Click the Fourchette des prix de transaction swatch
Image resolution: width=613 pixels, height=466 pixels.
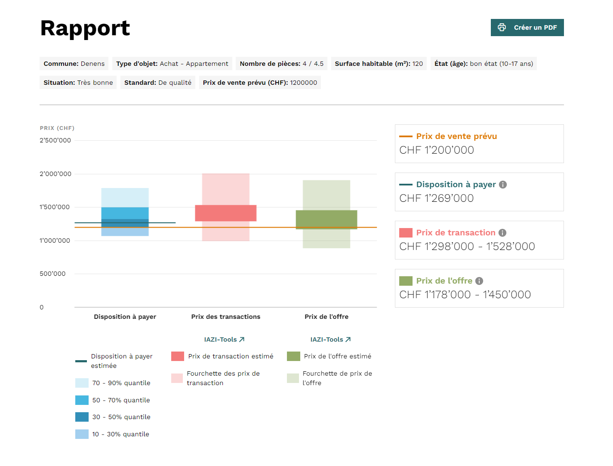click(177, 378)
